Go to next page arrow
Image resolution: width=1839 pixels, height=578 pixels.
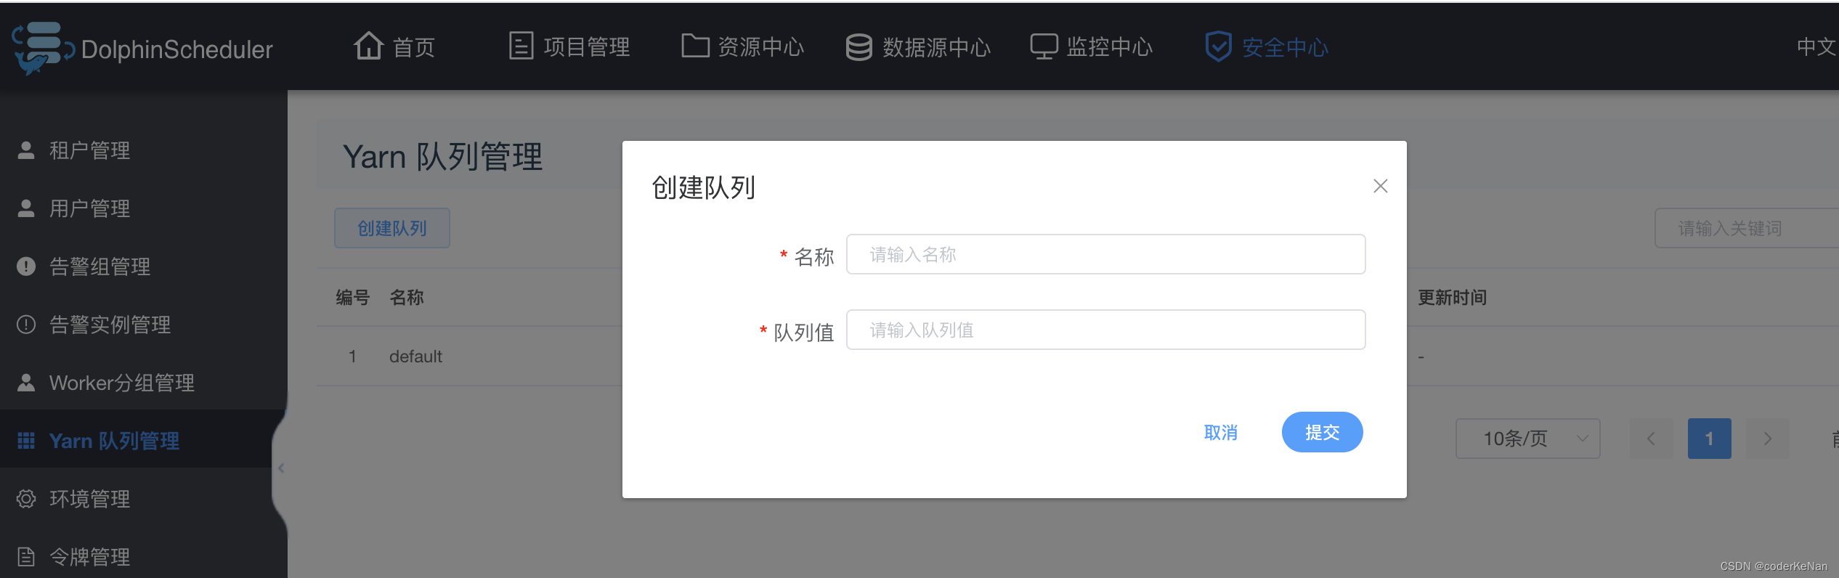coord(1767,439)
